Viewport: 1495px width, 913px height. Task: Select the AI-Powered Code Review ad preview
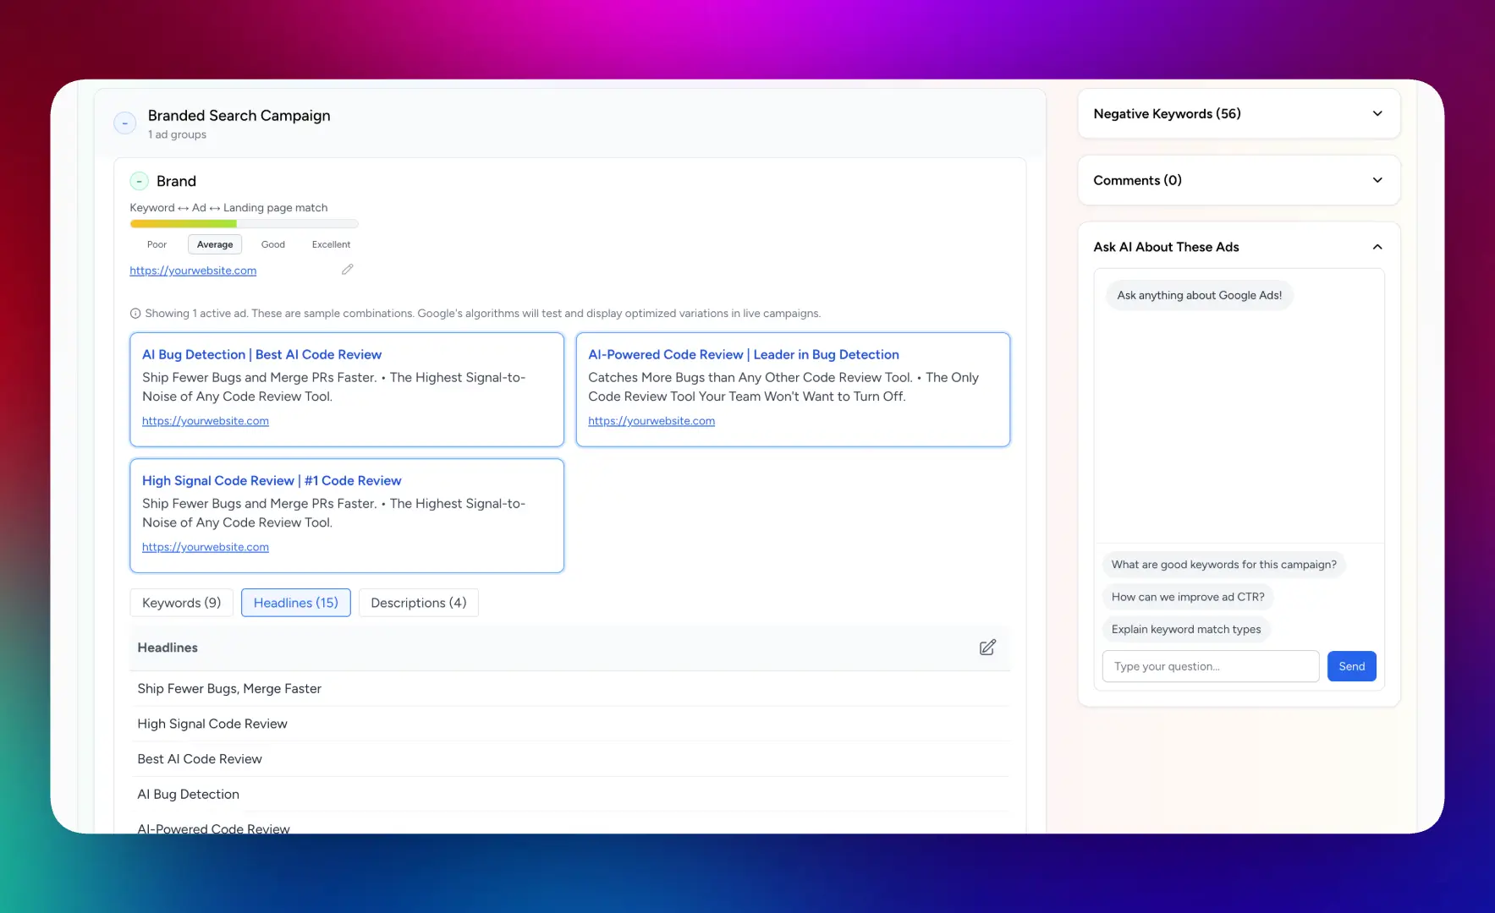pos(792,389)
